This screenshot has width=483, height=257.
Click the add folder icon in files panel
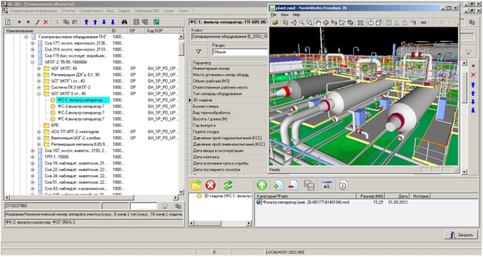click(196, 185)
